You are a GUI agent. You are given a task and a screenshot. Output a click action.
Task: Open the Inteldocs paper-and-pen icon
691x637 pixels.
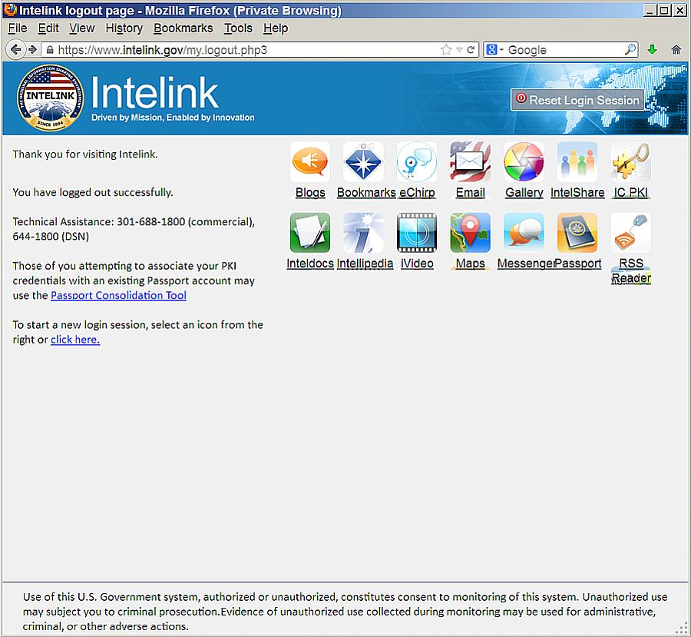point(310,233)
